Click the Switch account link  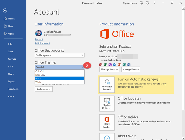tap(42, 43)
